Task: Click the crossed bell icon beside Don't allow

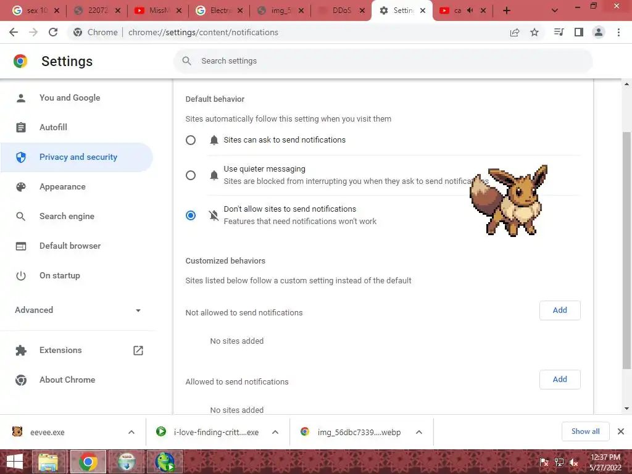Action: coord(214,215)
